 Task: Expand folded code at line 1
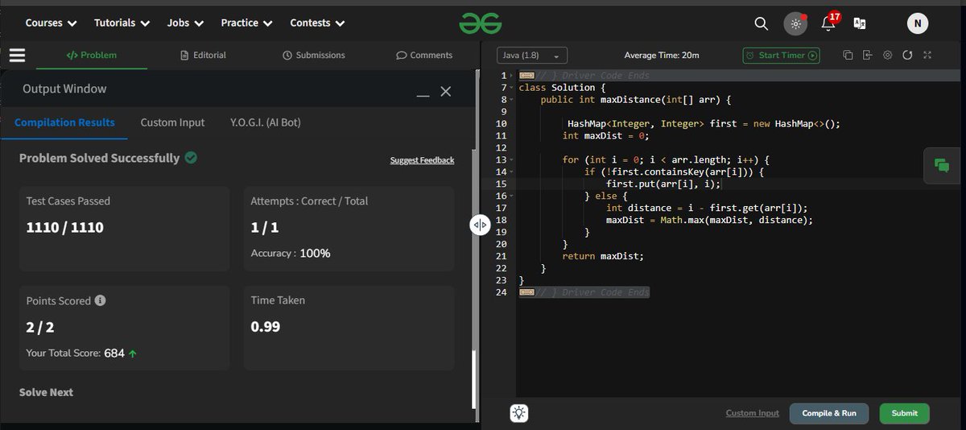point(512,76)
